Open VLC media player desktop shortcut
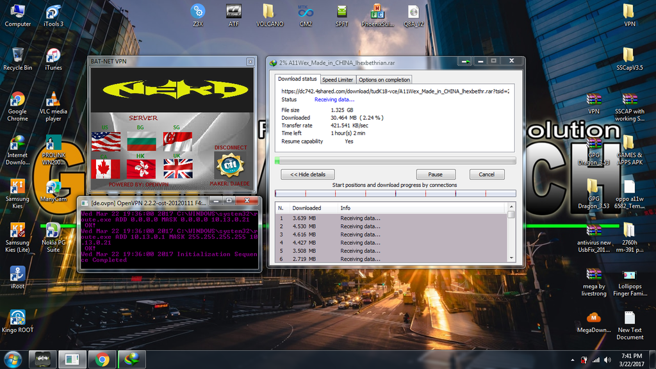656x369 pixels. pyautogui.click(x=53, y=99)
